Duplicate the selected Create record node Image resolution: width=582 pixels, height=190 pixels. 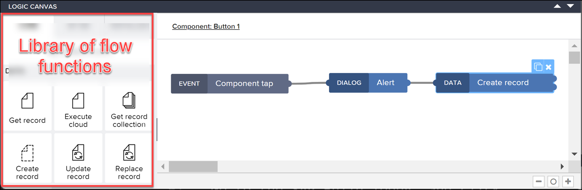point(538,67)
